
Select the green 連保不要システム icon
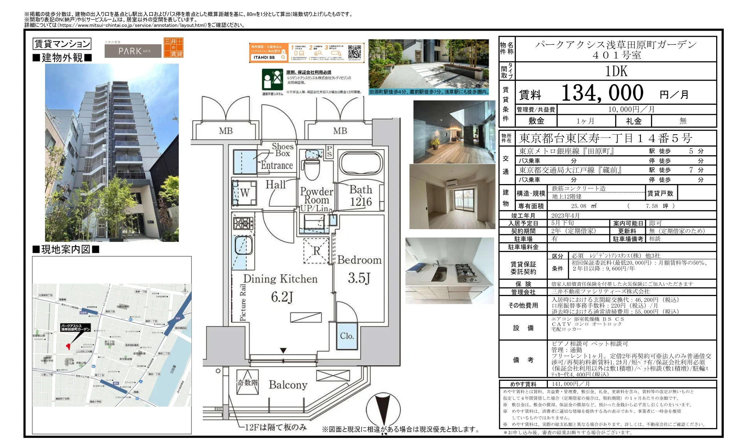[x=272, y=80]
